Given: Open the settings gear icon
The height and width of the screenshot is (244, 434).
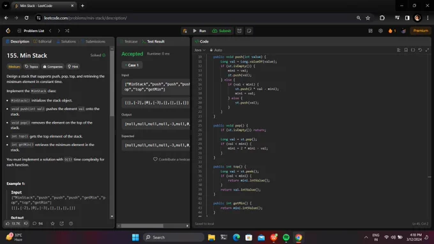Looking at the screenshot, I should coord(380,31).
